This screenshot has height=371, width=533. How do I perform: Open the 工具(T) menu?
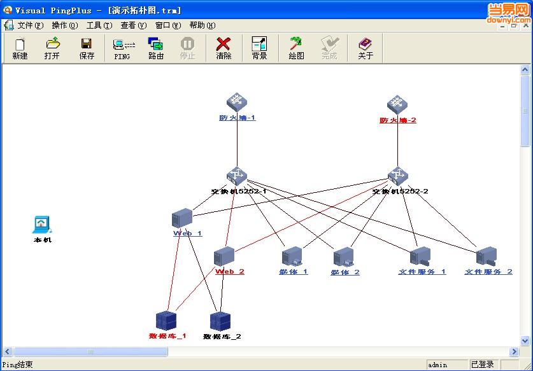(x=99, y=25)
